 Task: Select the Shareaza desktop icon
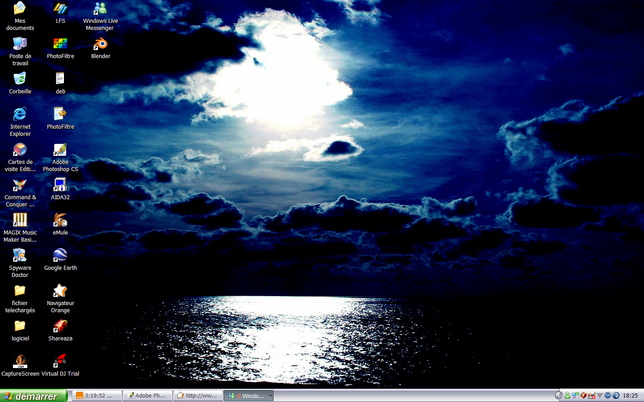[60, 327]
